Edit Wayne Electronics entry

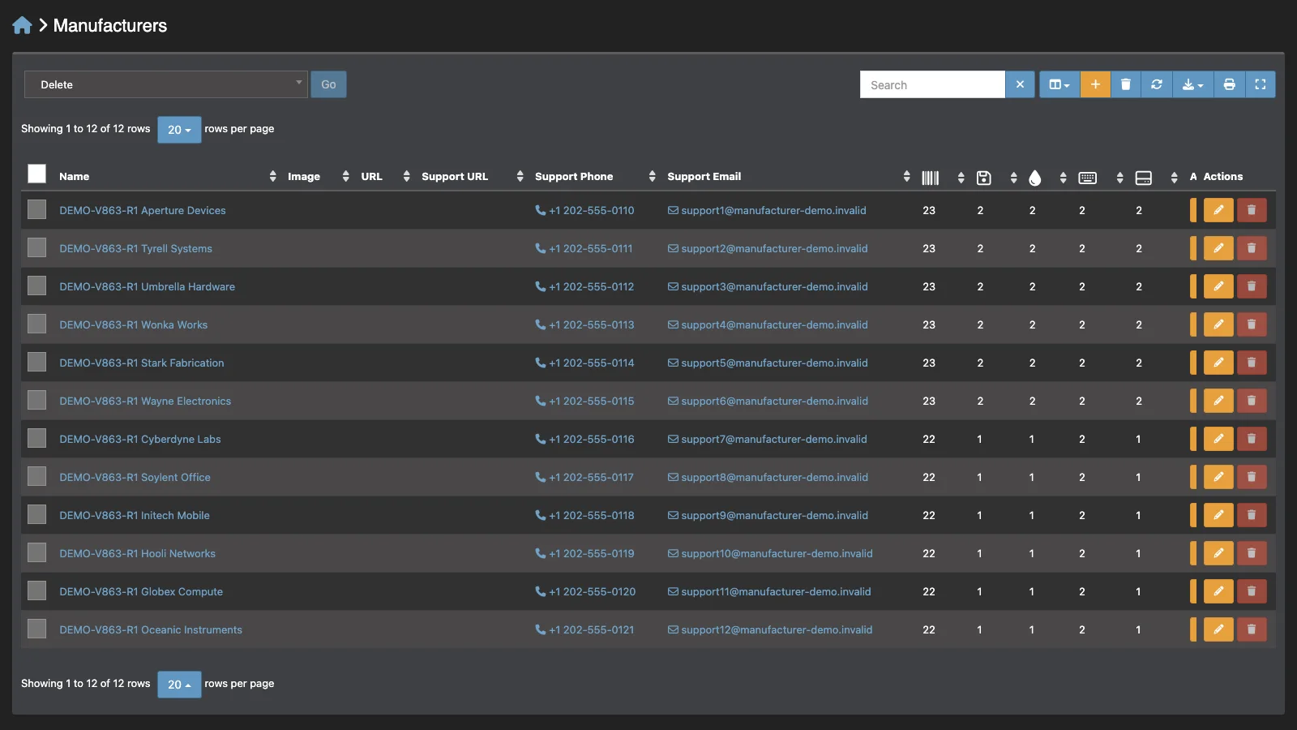coord(1218,401)
